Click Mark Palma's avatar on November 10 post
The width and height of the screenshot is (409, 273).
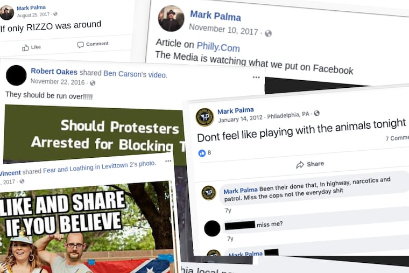tap(171, 19)
